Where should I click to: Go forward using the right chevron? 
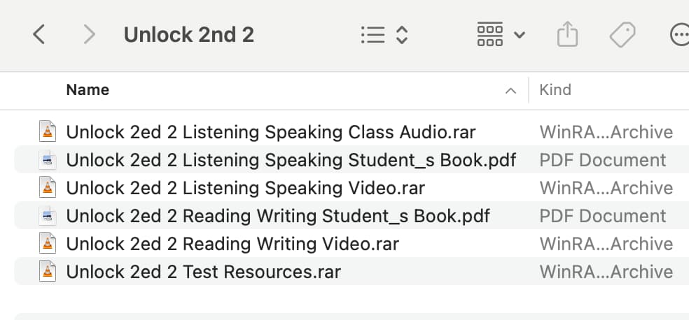point(89,34)
